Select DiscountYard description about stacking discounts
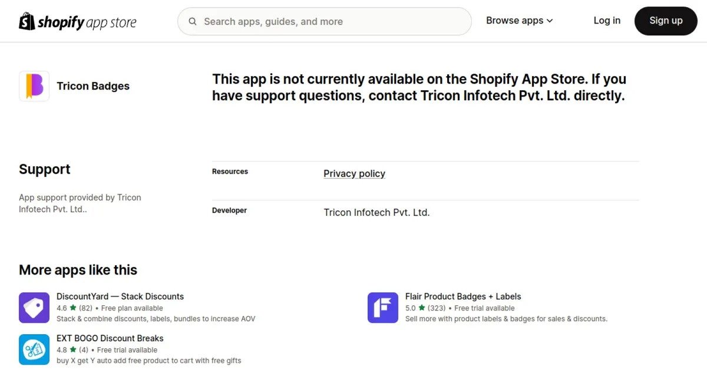Image resolution: width=707 pixels, height=383 pixels. [x=156, y=319]
